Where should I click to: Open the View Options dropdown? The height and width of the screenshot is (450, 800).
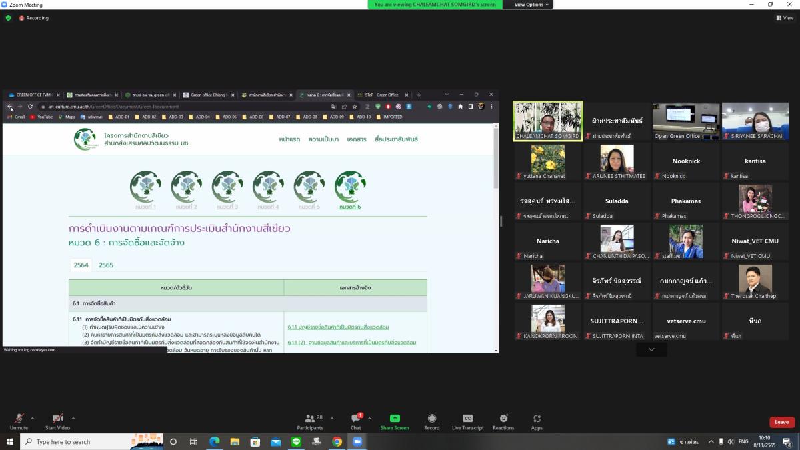531,5
